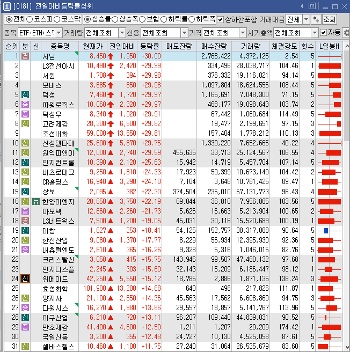Open the 거래대금 dropdown
Viewport: 350px width, 352px height.
(307, 19)
